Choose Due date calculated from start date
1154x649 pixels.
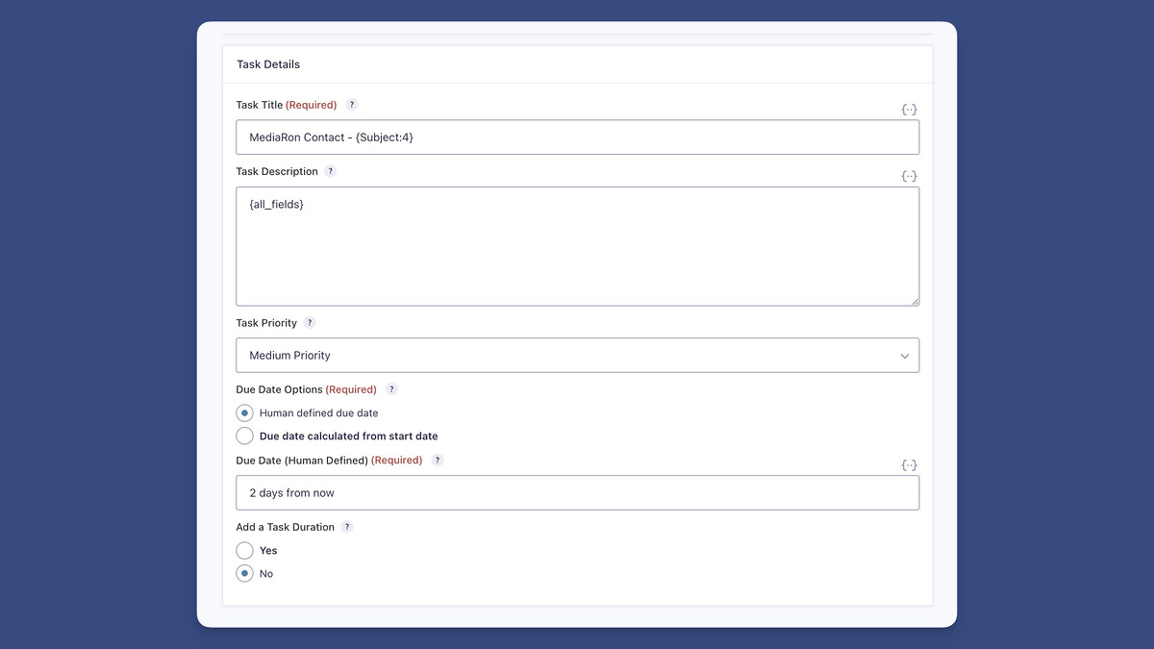[x=245, y=437]
